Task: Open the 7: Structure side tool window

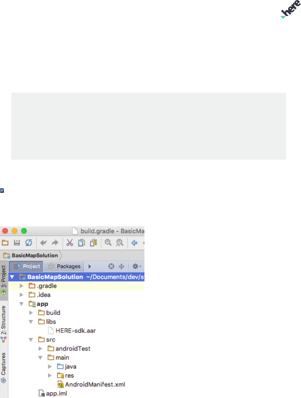Action: pos(4,324)
